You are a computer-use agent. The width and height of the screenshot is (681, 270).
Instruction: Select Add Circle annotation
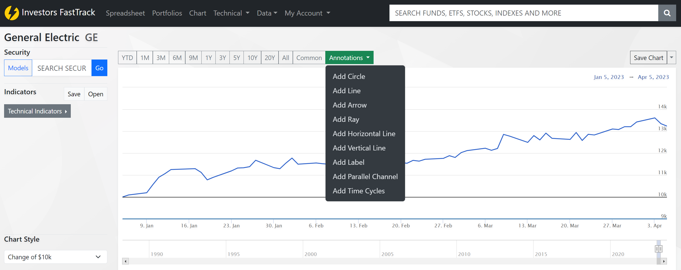(365, 76)
